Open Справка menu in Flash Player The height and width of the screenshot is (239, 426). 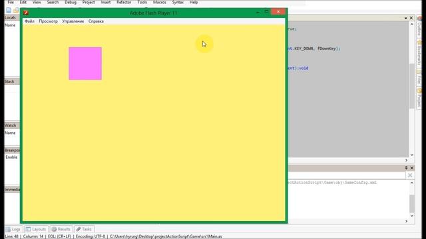click(x=96, y=21)
